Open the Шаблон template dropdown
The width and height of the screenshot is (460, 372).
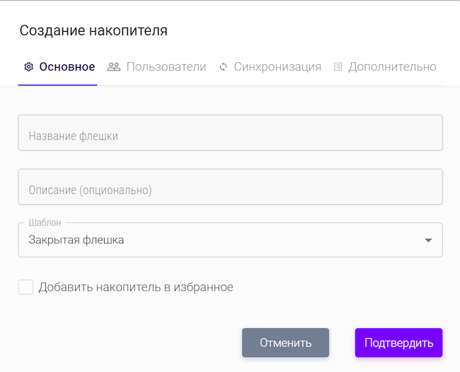coord(230,240)
